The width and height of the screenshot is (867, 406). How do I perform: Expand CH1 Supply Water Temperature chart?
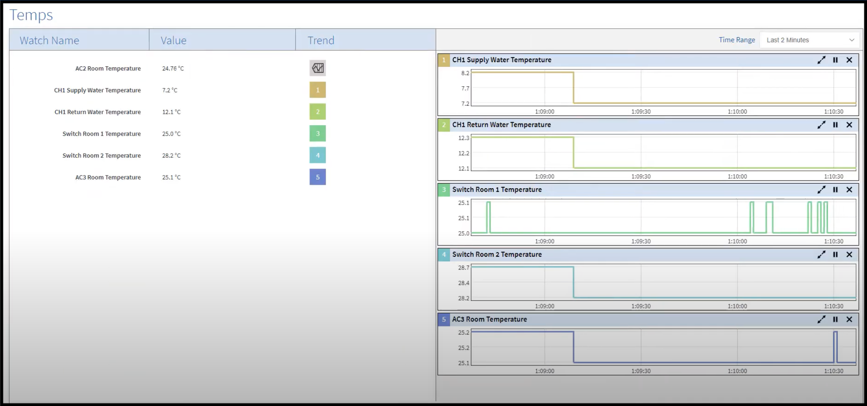click(x=821, y=60)
